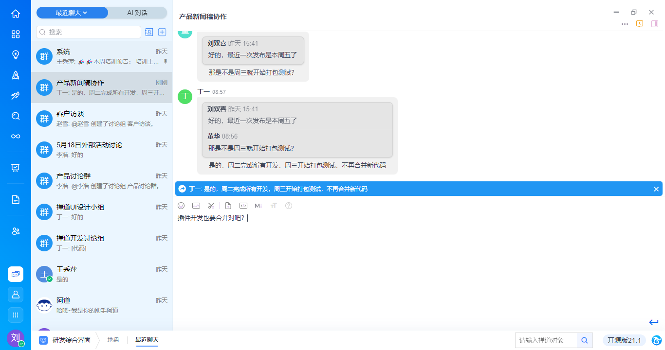Click the infinity loop icon in sidebar
This screenshot has width=665, height=350.
click(16, 136)
